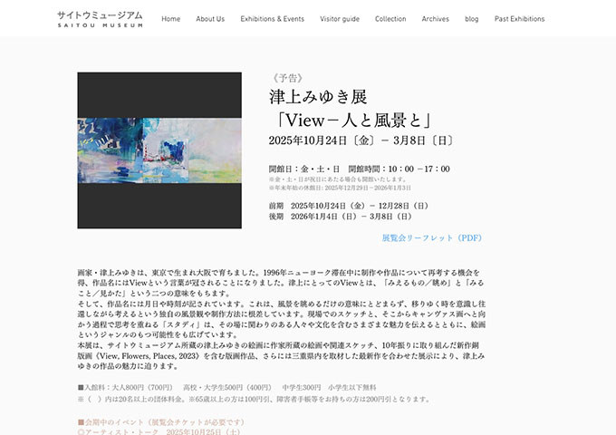Viewport: 616px width, 435px height.
Task: Navigate to Collection
Action: coord(390,19)
